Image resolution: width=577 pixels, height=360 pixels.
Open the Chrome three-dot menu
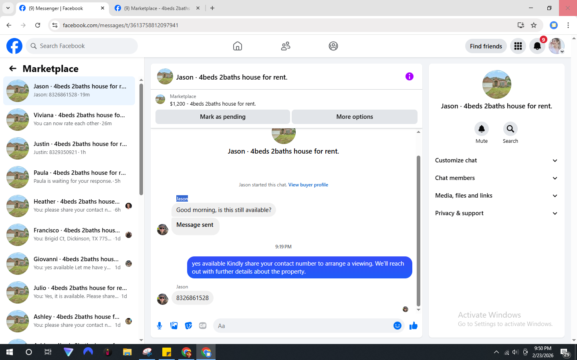pyautogui.click(x=568, y=25)
